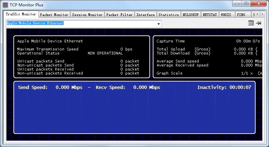Viewport: 269px width, 147px height.
Task: Select the Interface tab
Action: click(146, 15)
